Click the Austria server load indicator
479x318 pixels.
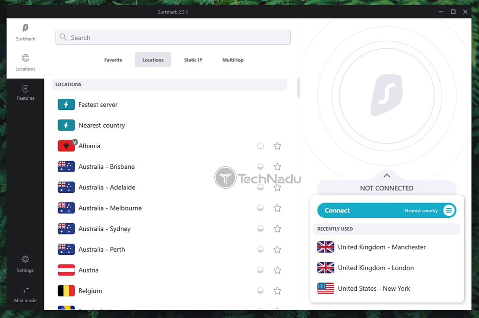point(260,270)
